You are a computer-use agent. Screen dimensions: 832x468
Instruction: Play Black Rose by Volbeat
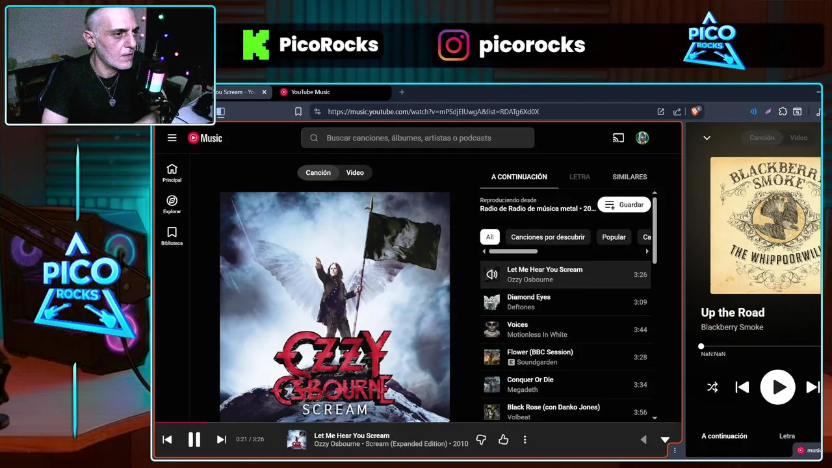click(565, 412)
